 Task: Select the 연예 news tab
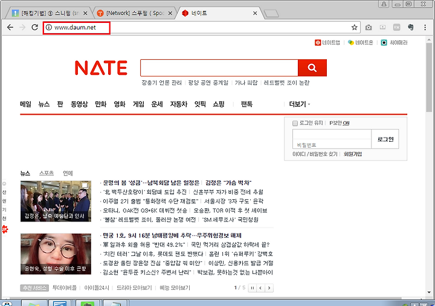click(68, 173)
